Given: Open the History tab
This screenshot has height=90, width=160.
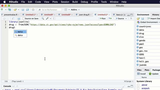Looking at the screenshot, I should 155,15.
